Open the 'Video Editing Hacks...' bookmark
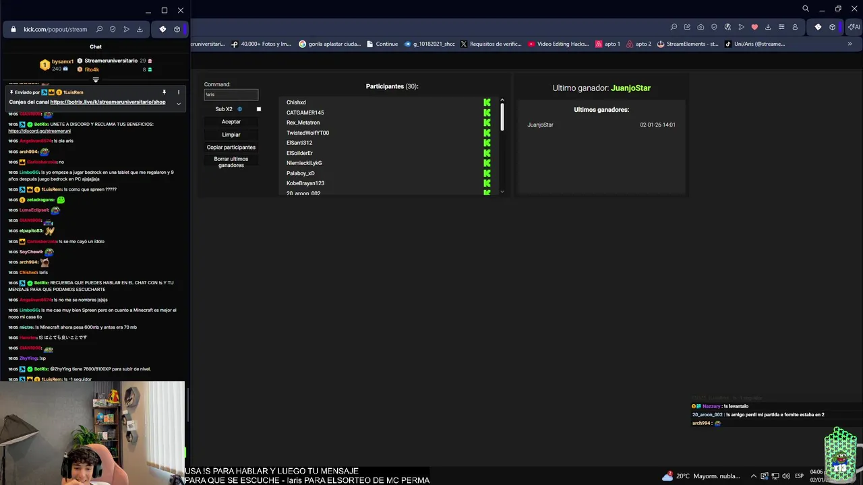 pyautogui.click(x=558, y=44)
